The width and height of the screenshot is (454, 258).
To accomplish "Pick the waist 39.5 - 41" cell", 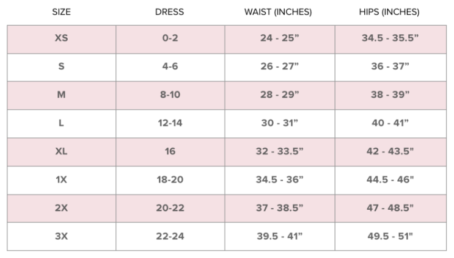I will click(279, 236).
